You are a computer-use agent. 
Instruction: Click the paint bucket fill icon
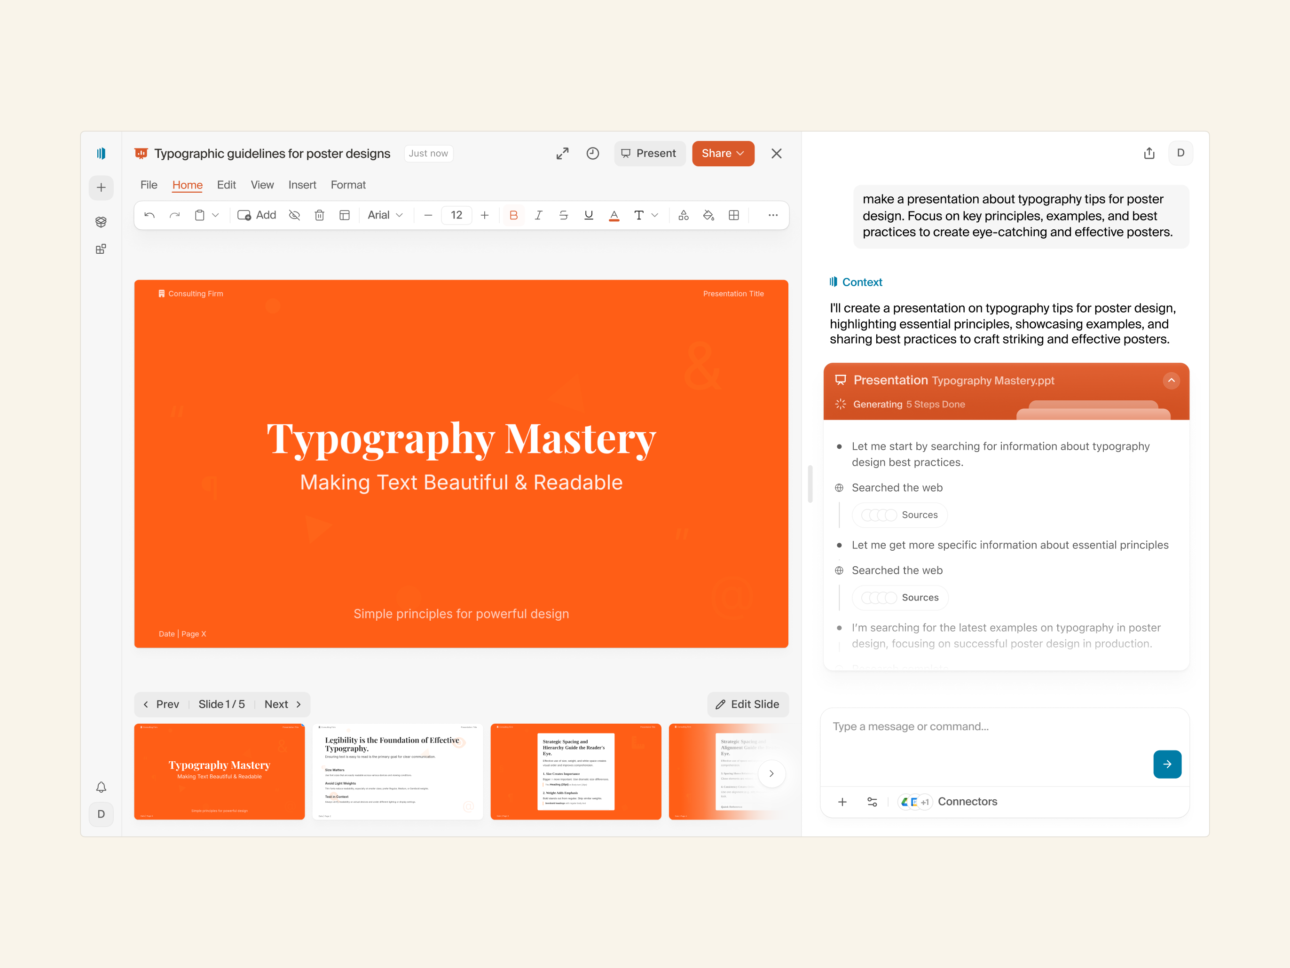[x=708, y=215]
